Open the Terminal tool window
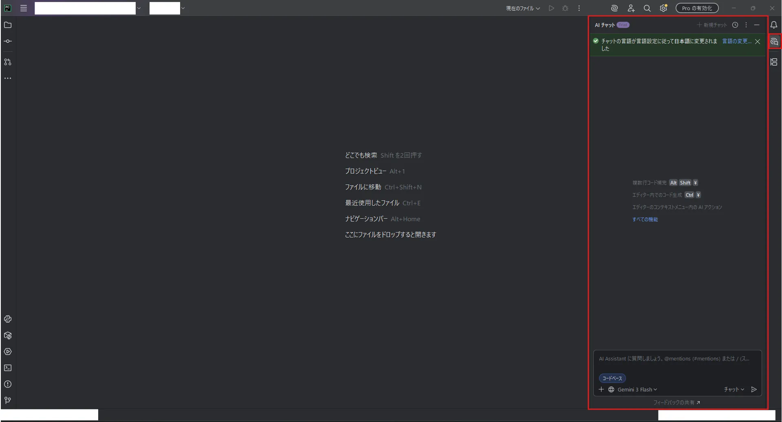The height and width of the screenshot is (422, 782). [8, 368]
